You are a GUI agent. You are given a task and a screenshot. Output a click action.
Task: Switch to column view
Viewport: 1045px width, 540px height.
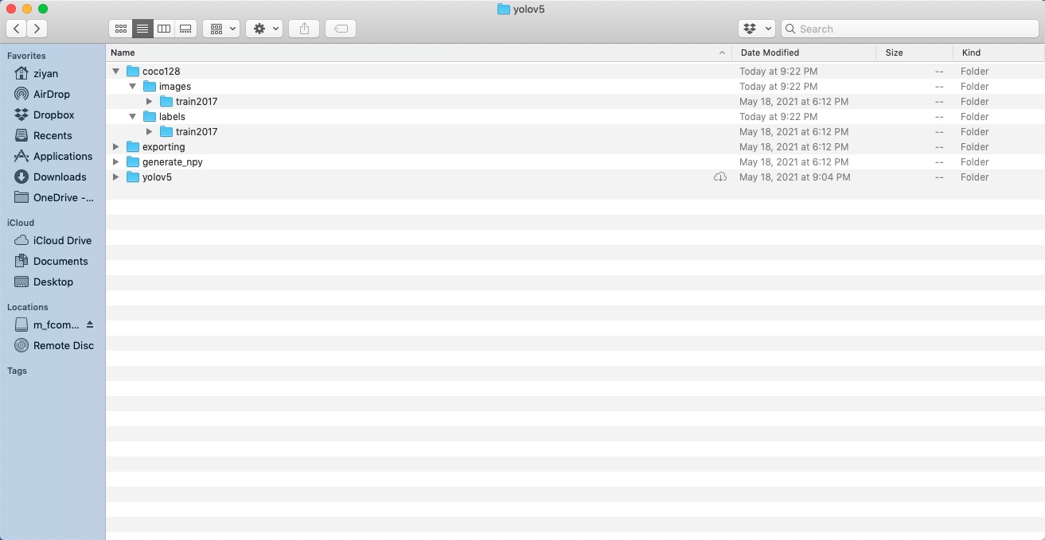click(x=164, y=29)
